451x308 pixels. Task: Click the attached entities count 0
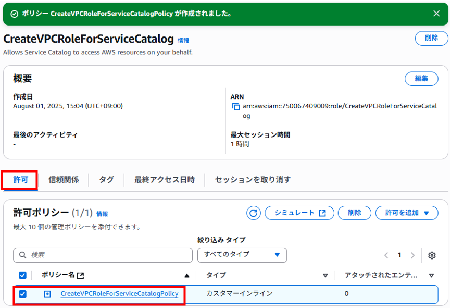(347, 293)
